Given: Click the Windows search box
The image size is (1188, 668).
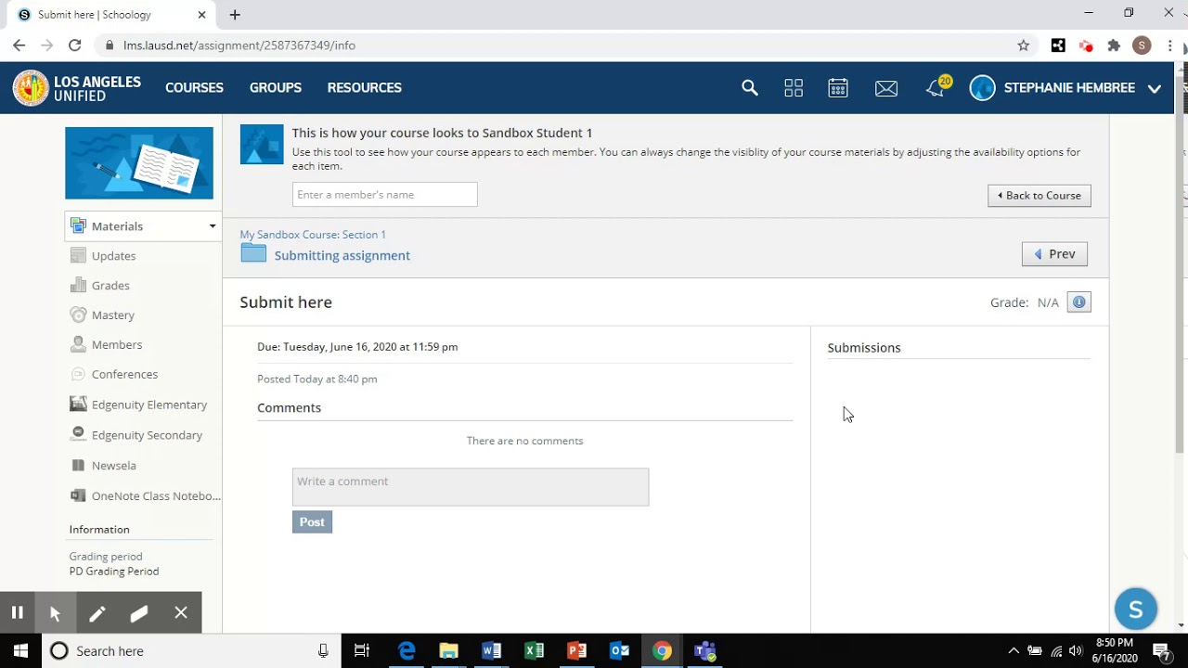Looking at the screenshot, I should [x=190, y=651].
